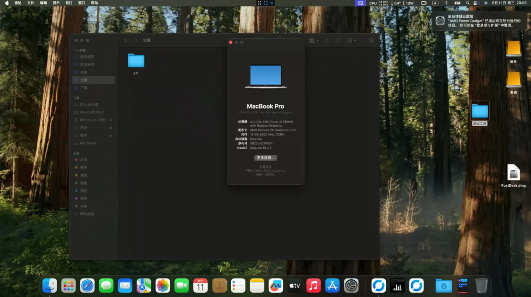The width and height of the screenshot is (531, 297).
Task: Expand the dropdown chevron beside the screen capture icon
Action: click(x=272, y=3)
